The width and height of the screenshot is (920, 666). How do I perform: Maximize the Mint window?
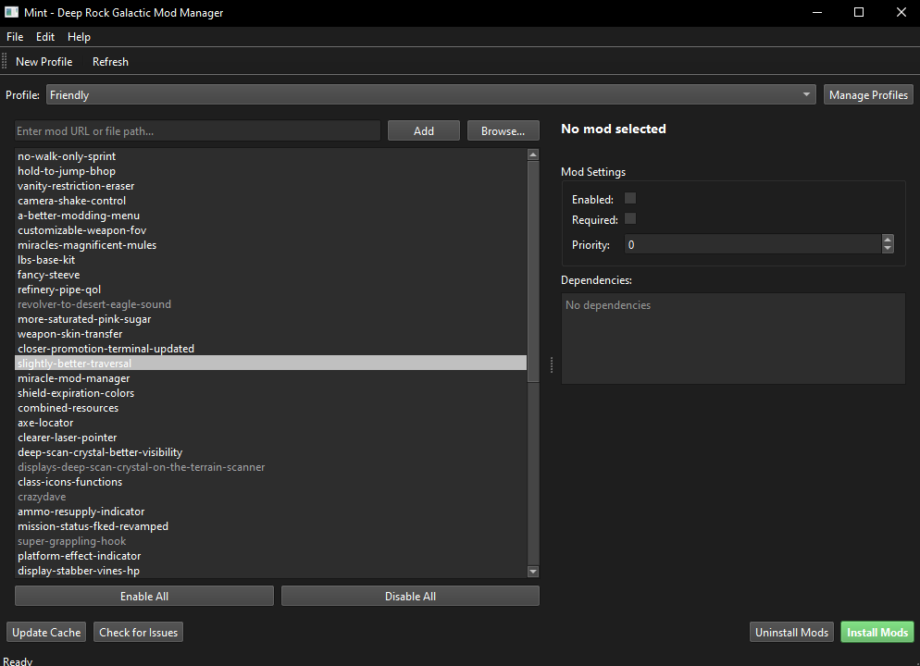pos(858,12)
